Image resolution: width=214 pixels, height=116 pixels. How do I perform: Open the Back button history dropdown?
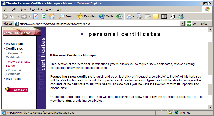[x=18, y=16]
